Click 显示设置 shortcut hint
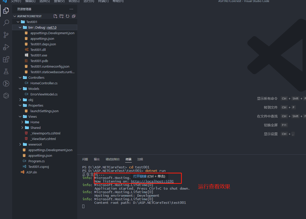Screen dimensions: 306x219 click(271, 134)
